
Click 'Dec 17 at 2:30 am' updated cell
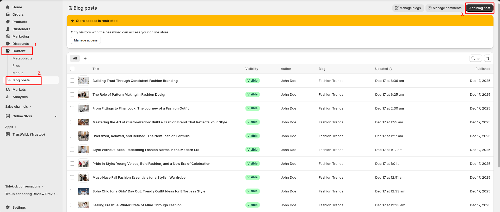coord(390,108)
